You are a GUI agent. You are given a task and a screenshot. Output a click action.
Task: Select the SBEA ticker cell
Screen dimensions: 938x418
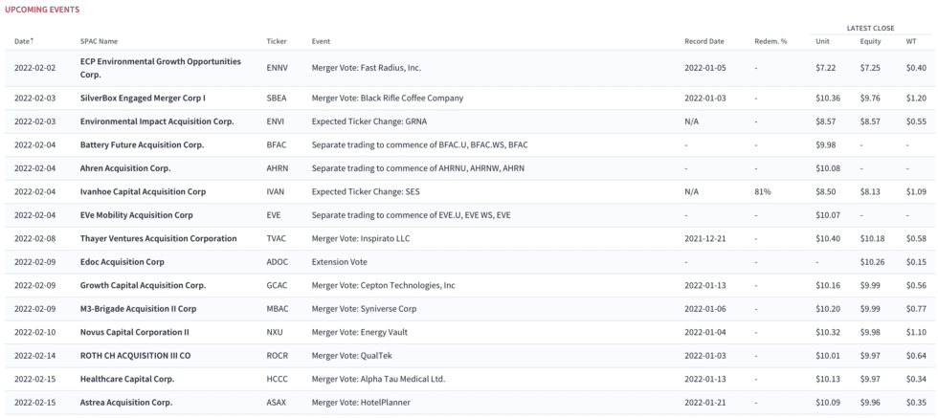tap(277, 99)
